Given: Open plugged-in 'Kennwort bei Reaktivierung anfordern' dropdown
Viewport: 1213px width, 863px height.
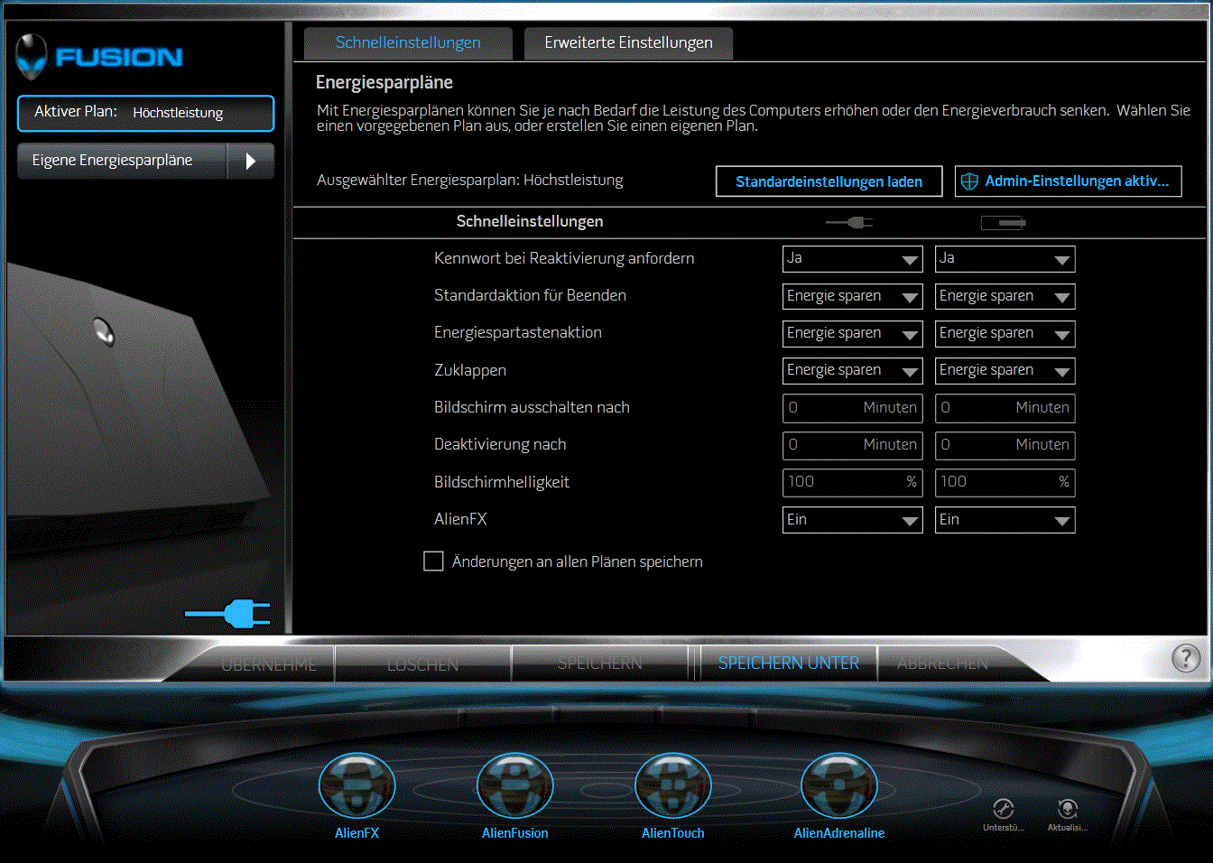Looking at the screenshot, I should [853, 259].
